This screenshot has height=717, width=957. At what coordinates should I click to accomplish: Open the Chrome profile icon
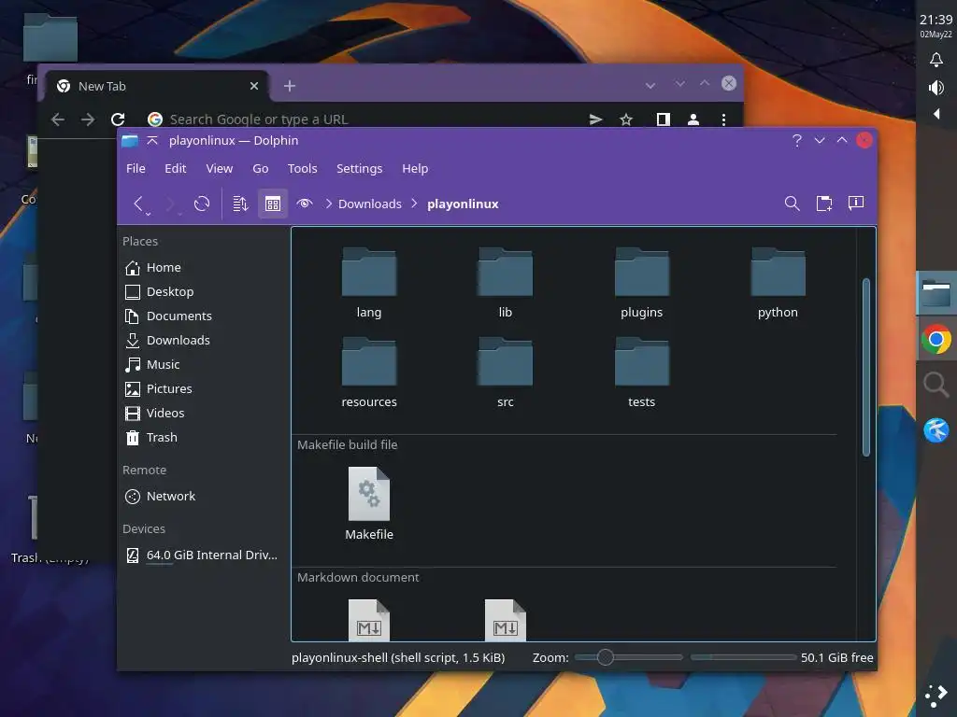[693, 119]
